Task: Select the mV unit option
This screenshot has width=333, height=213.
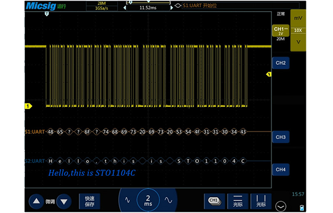Action: point(298,18)
